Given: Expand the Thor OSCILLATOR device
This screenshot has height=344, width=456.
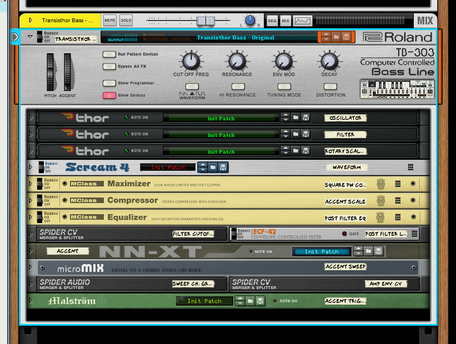Looking at the screenshot, I should (x=31, y=118).
